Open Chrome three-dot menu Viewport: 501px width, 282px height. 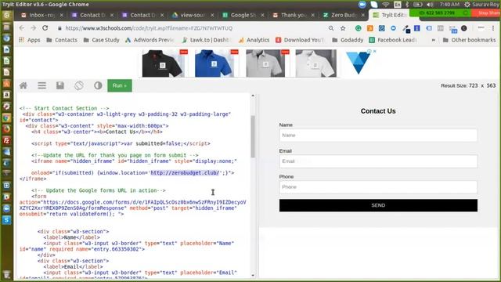point(493,28)
